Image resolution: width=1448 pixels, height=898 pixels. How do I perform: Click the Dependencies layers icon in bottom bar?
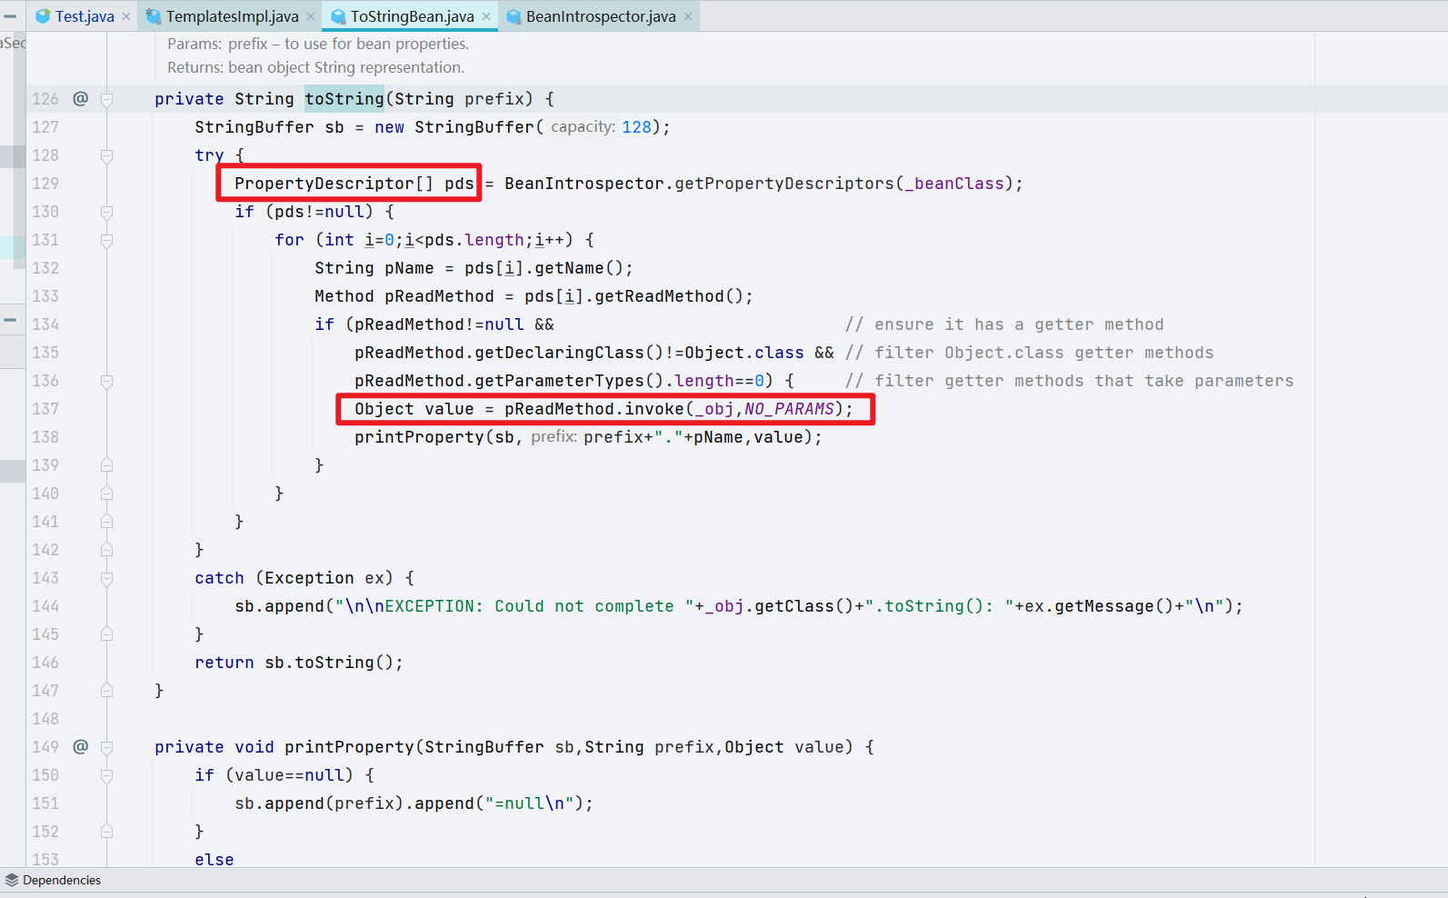pos(12,880)
